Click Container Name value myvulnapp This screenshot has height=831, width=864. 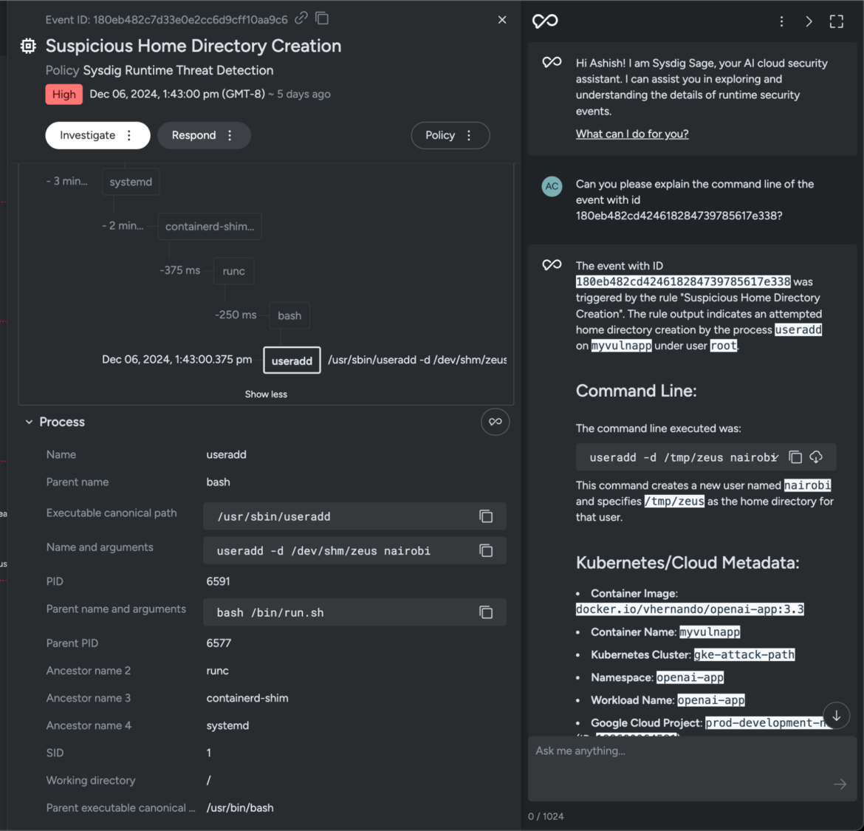coord(710,632)
